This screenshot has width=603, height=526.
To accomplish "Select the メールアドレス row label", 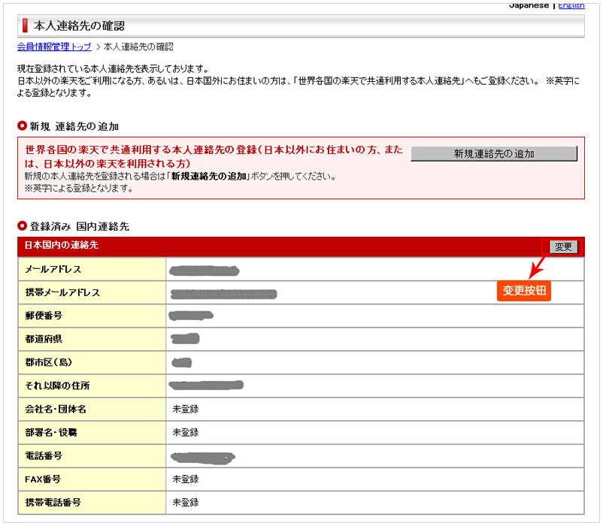I will tap(53, 270).
